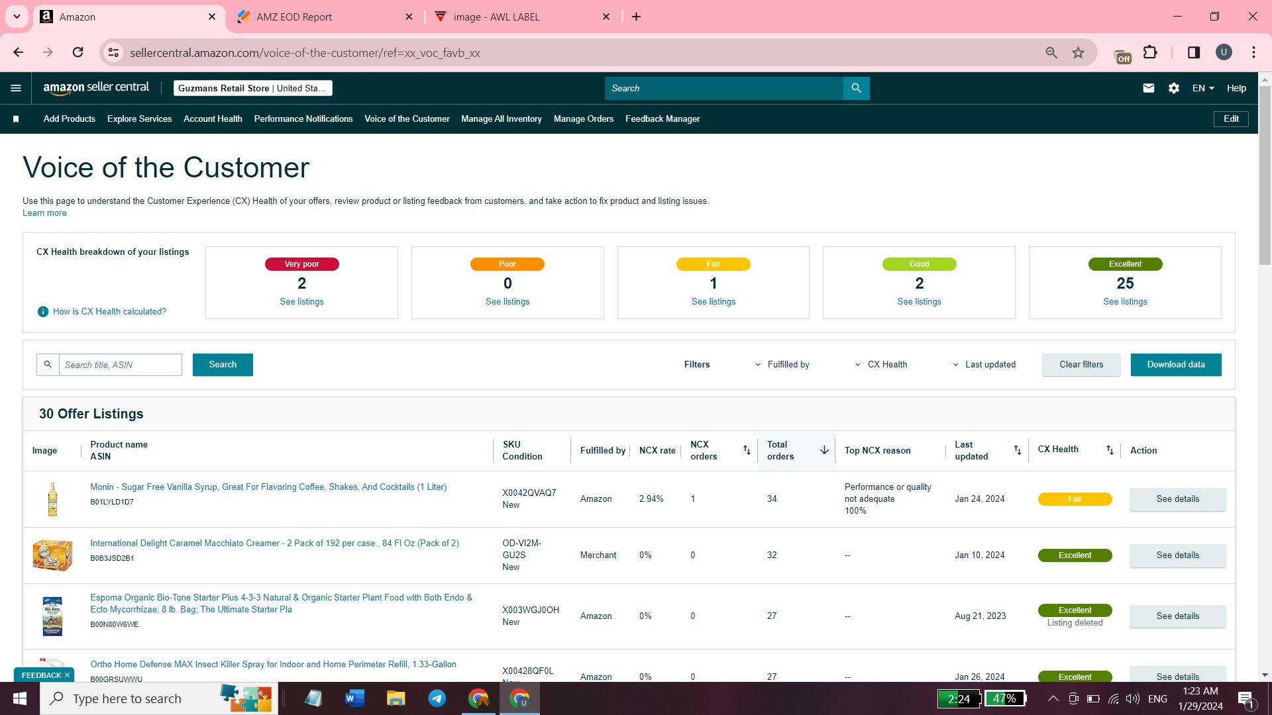Open Performance Notifications menu item

click(x=303, y=119)
